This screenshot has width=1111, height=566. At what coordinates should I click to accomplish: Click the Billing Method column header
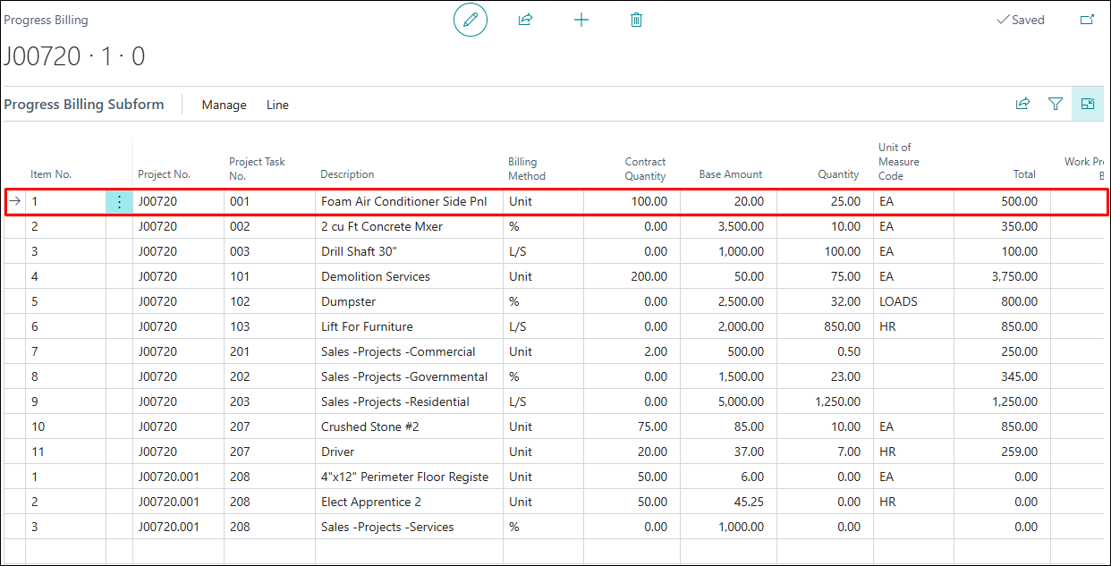(x=526, y=168)
